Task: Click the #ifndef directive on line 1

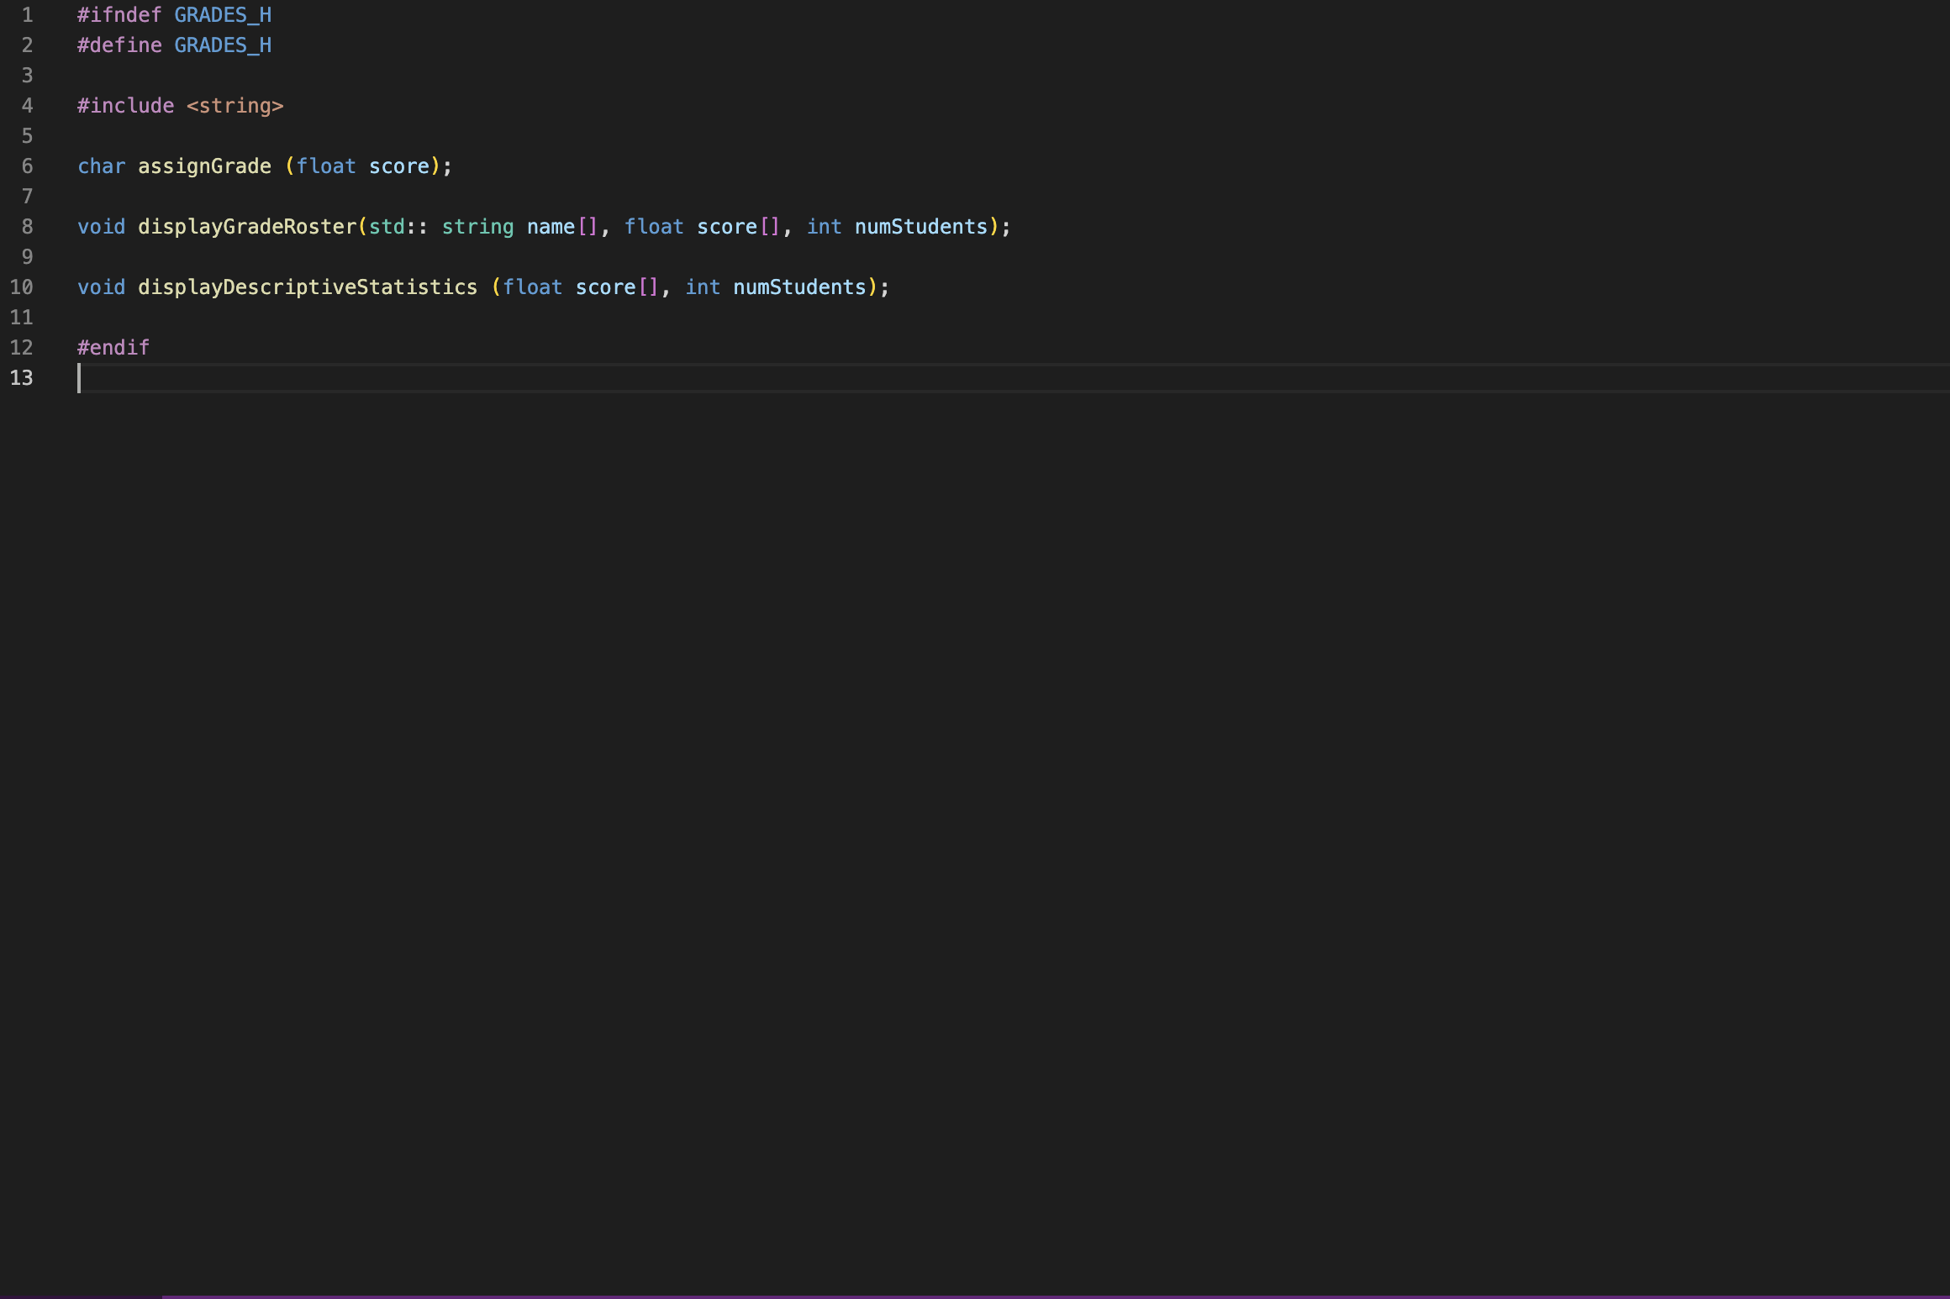Action: [116, 14]
